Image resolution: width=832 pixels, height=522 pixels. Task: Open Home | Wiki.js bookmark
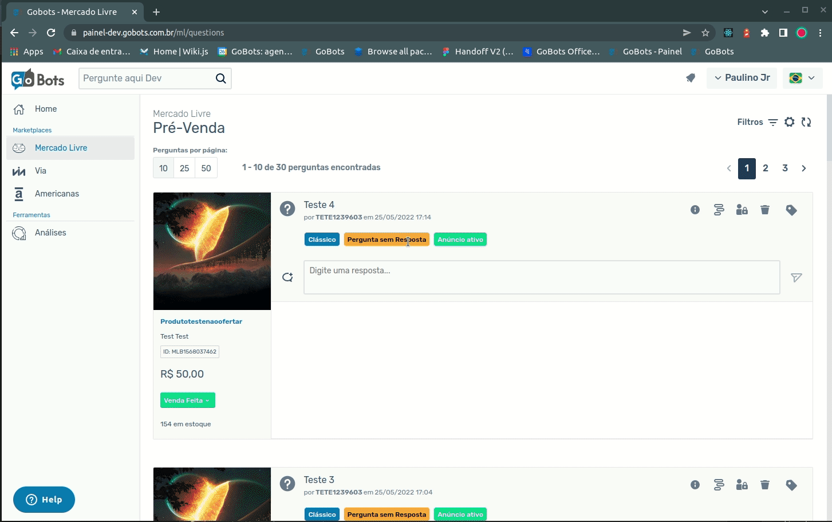pyautogui.click(x=174, y=52)
